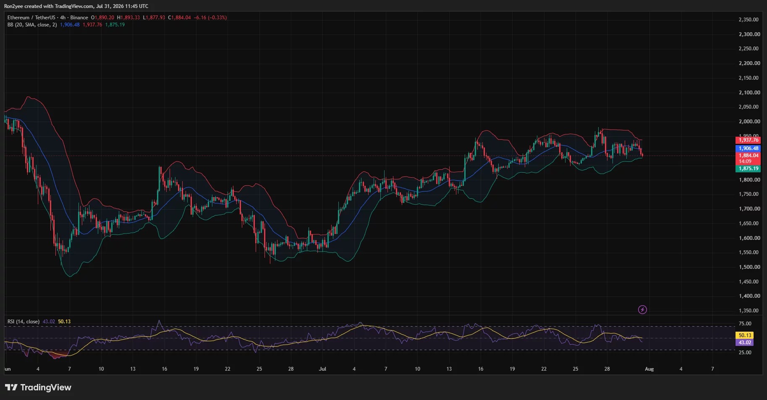Click the green 1,875.19 price axis tag

748,169
